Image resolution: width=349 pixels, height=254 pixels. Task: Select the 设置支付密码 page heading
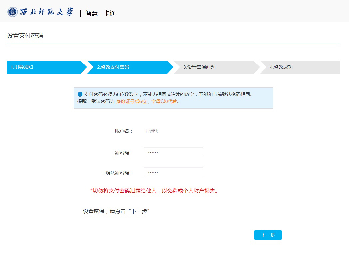click(25, 36)
